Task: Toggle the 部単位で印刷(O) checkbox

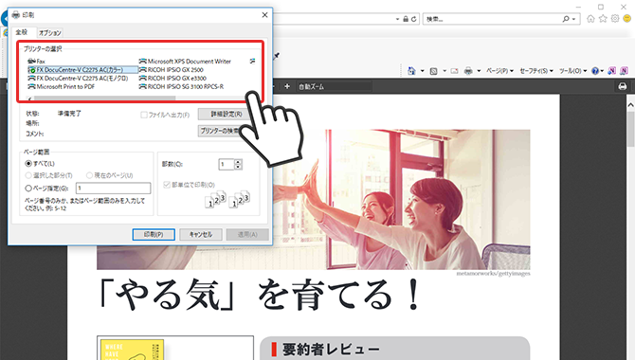Action: click(167, 185)
